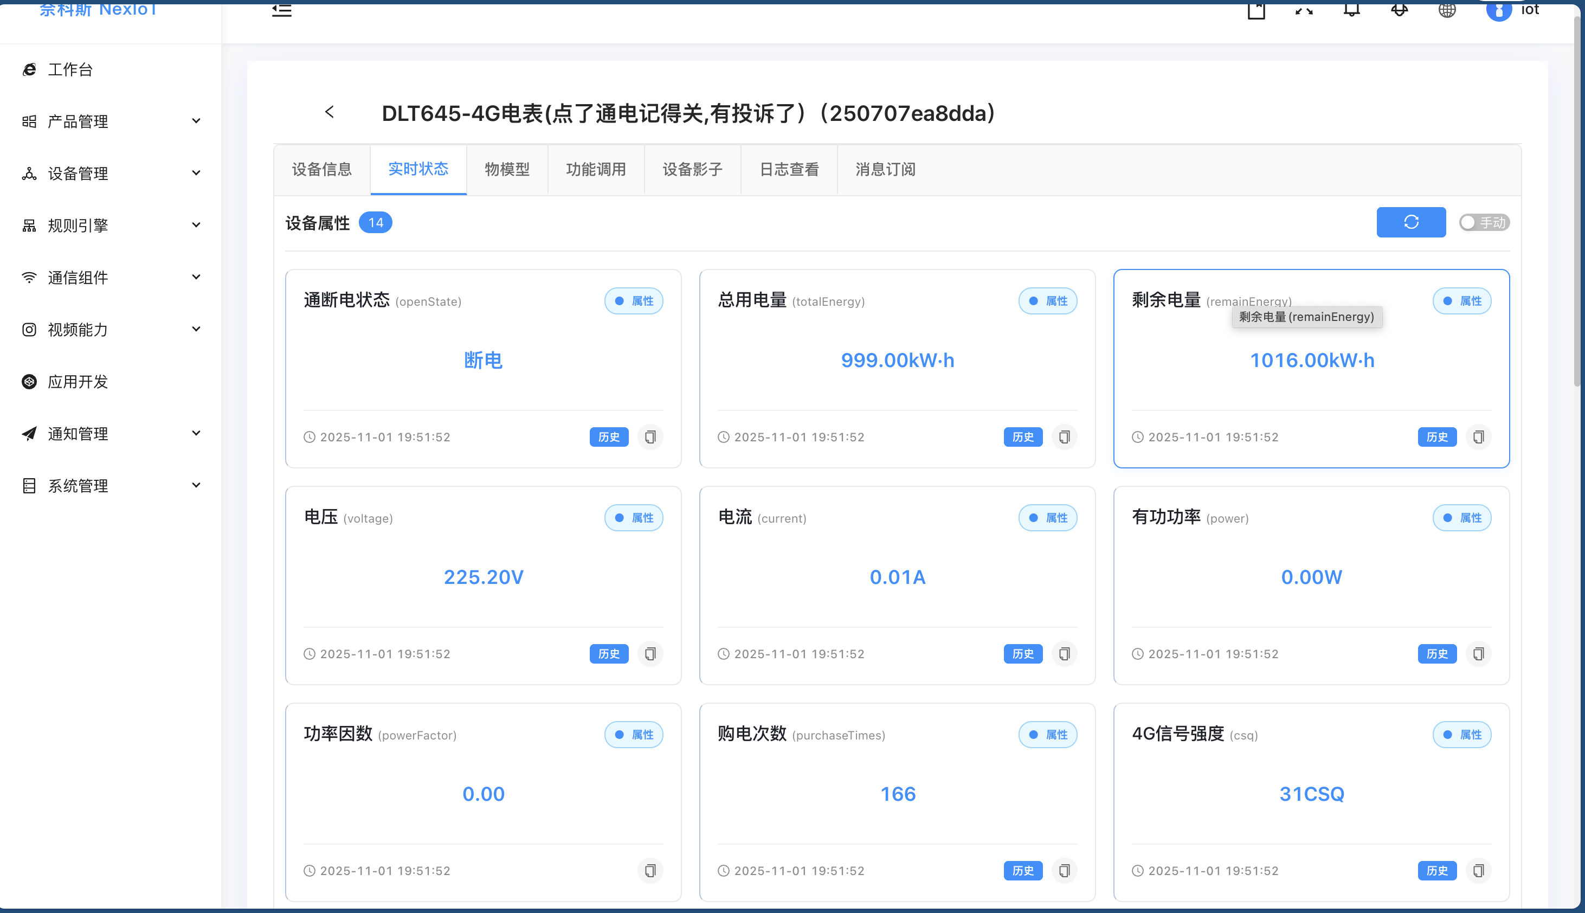Switch to the 物模型 tab
This screenshot has width=1585, height=913.
pyautogui.click(x=507, y=169)
